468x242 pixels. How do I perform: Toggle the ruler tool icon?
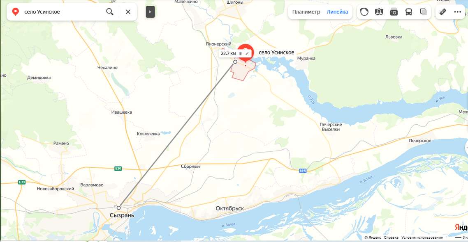click(443, 11)
